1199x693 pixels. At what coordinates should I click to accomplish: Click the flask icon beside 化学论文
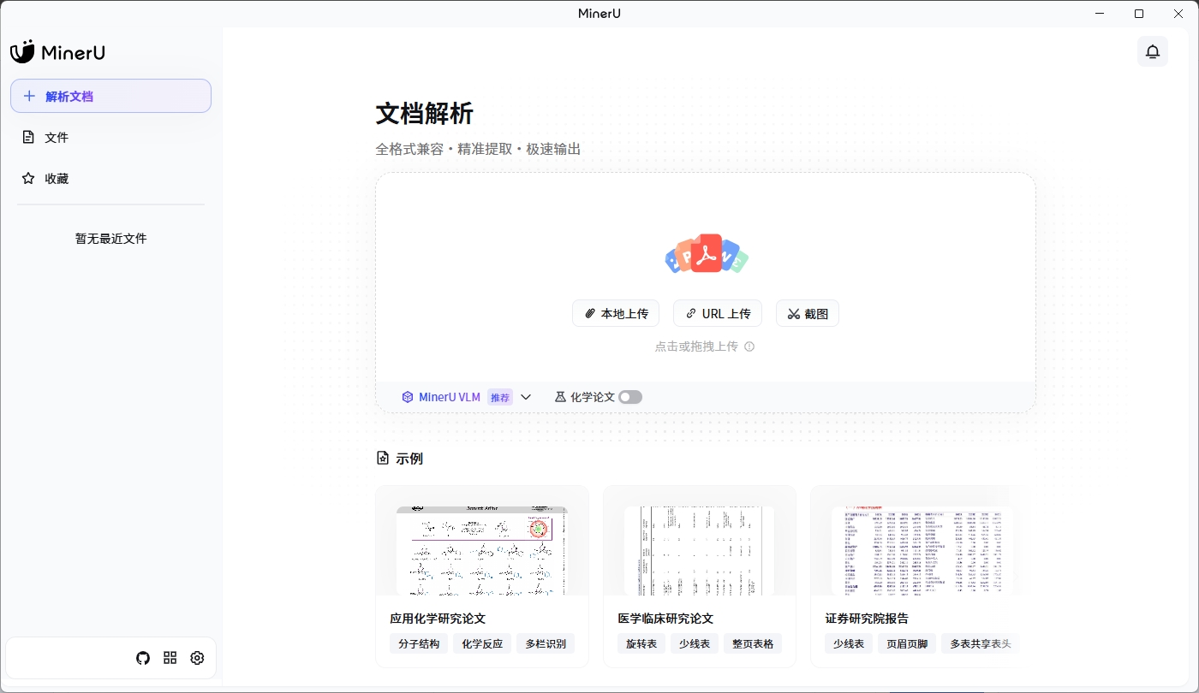(559, 396)
